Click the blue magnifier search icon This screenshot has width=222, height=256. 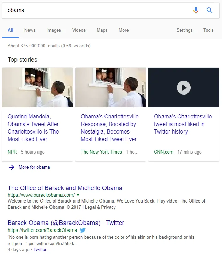coord(209,10)
